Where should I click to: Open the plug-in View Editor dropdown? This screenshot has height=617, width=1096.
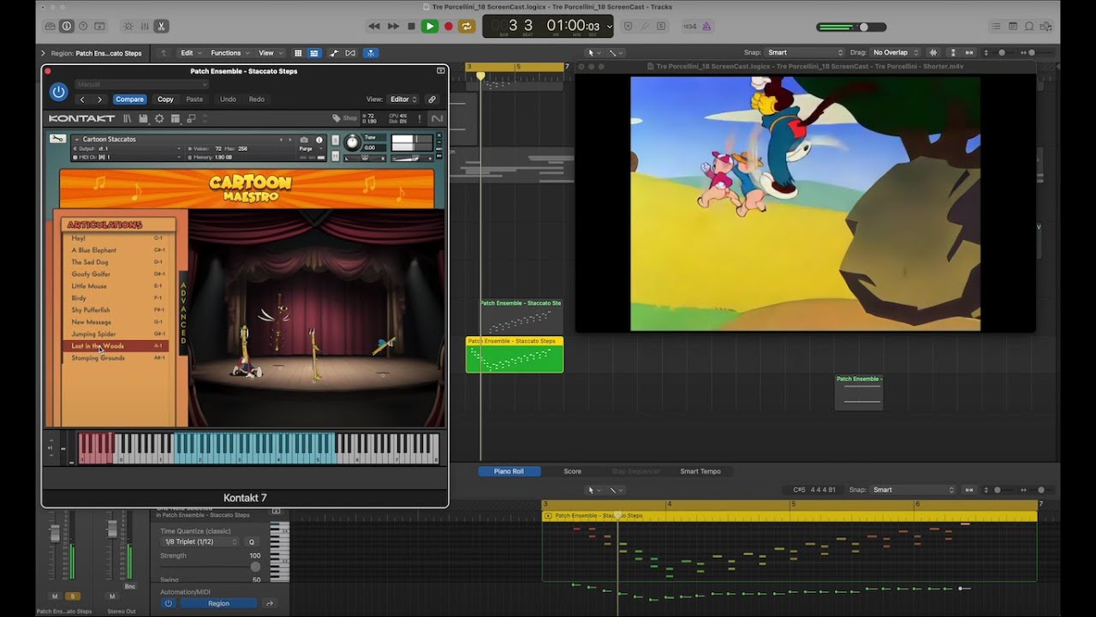[402, 99]
